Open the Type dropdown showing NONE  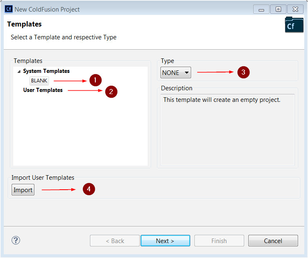click(176, 72)
